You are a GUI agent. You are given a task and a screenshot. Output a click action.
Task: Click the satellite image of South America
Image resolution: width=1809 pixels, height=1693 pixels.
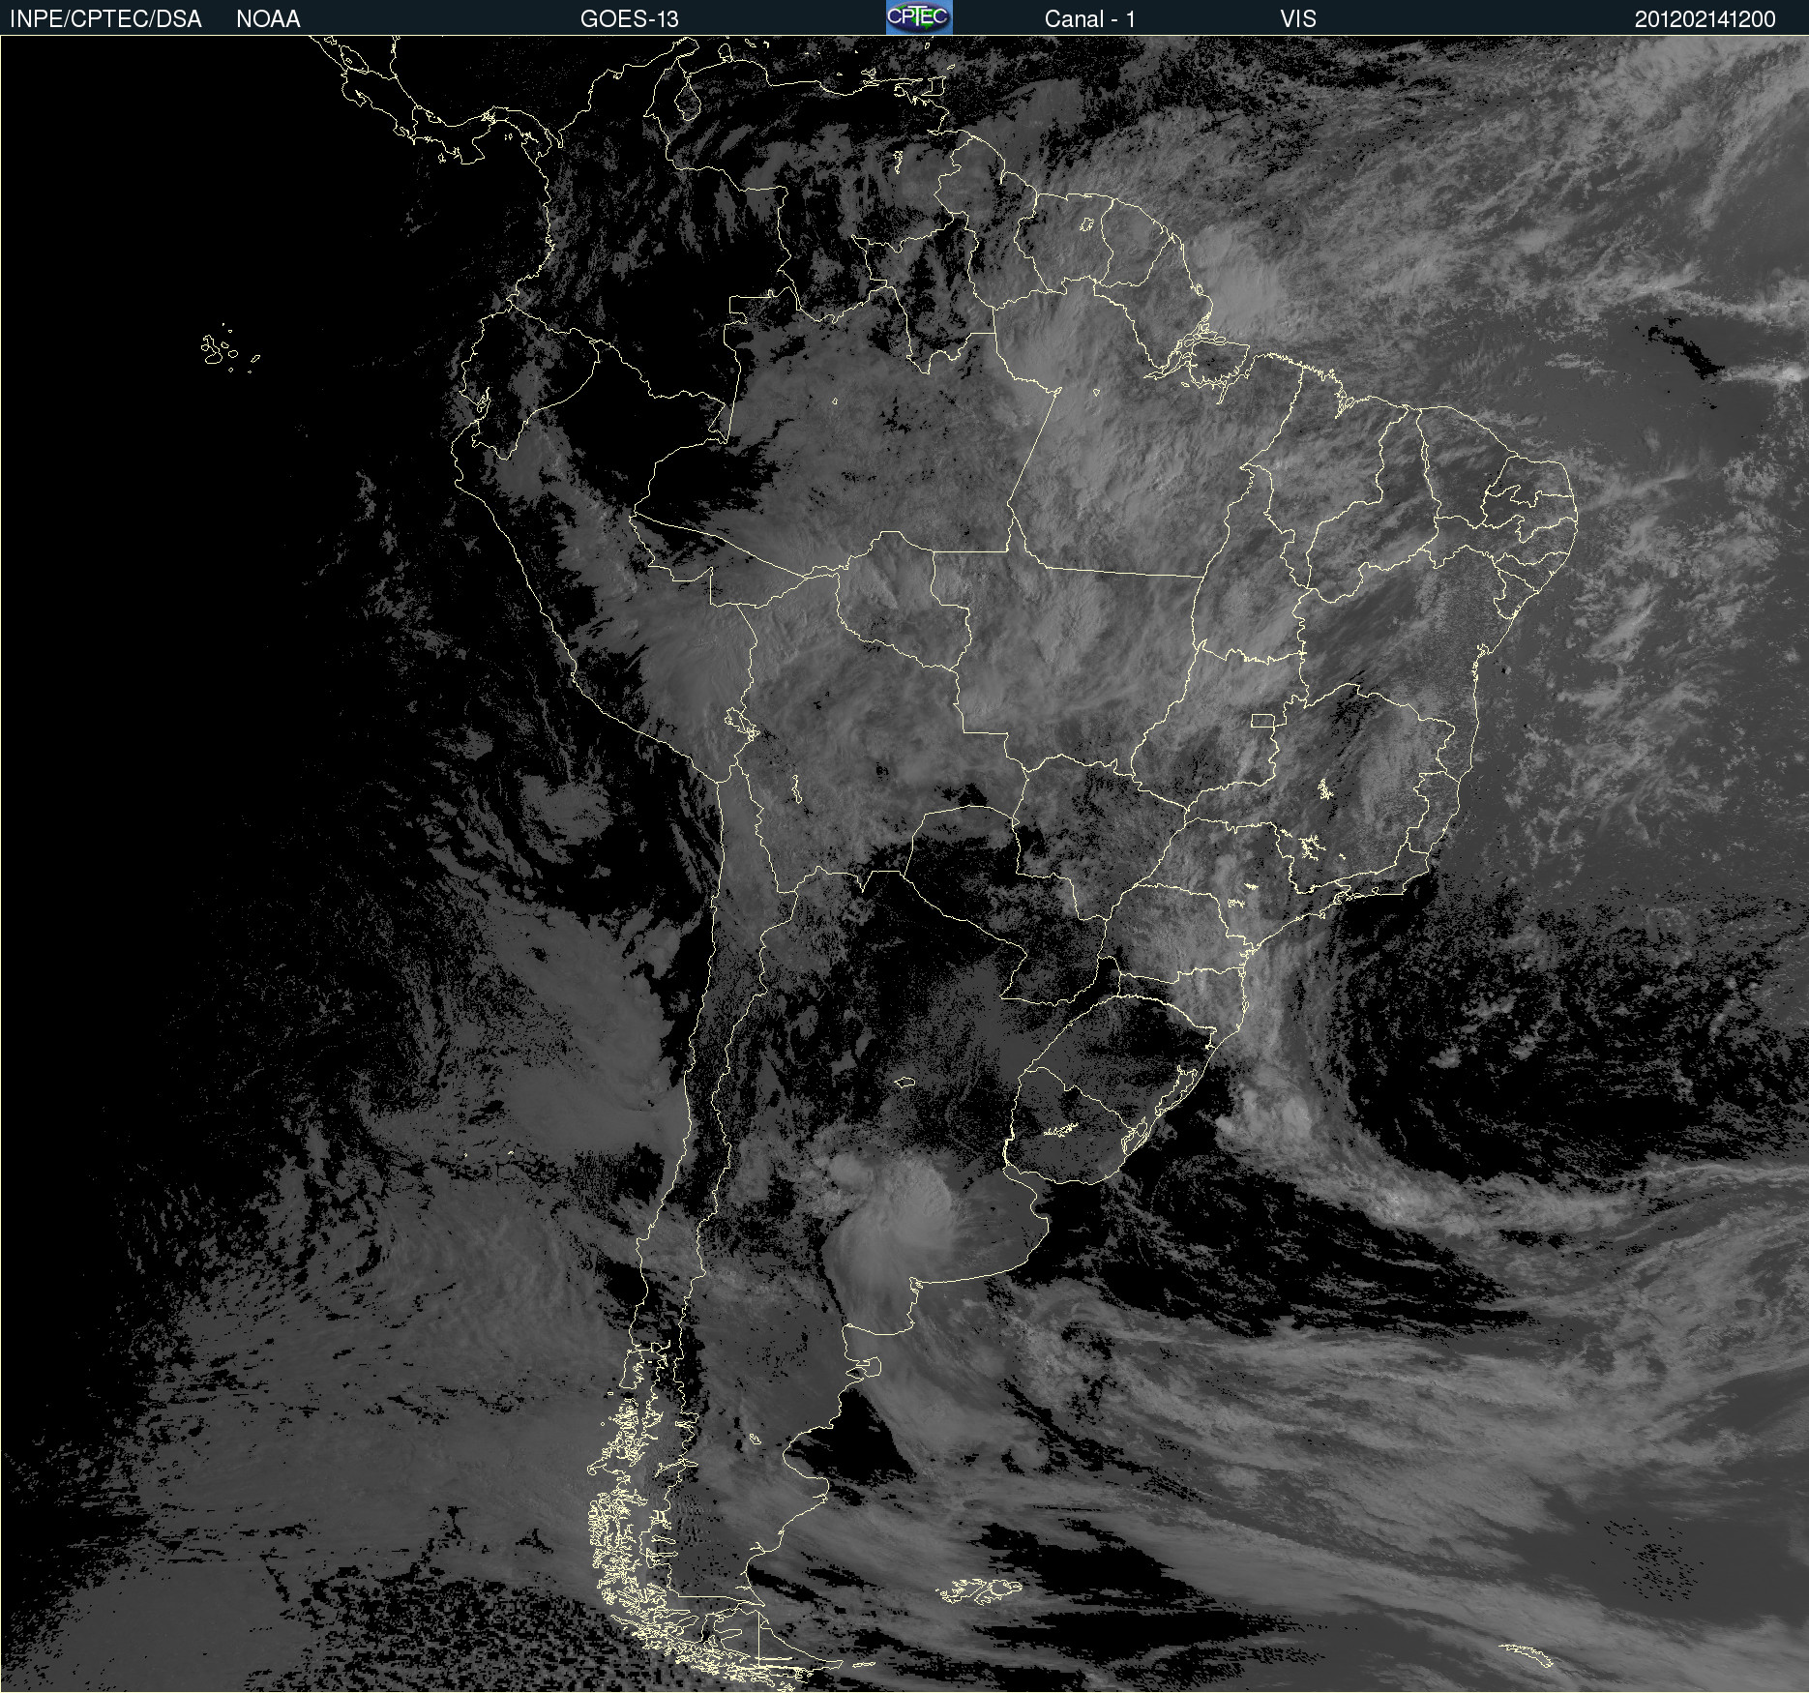[x=904, y=864]
